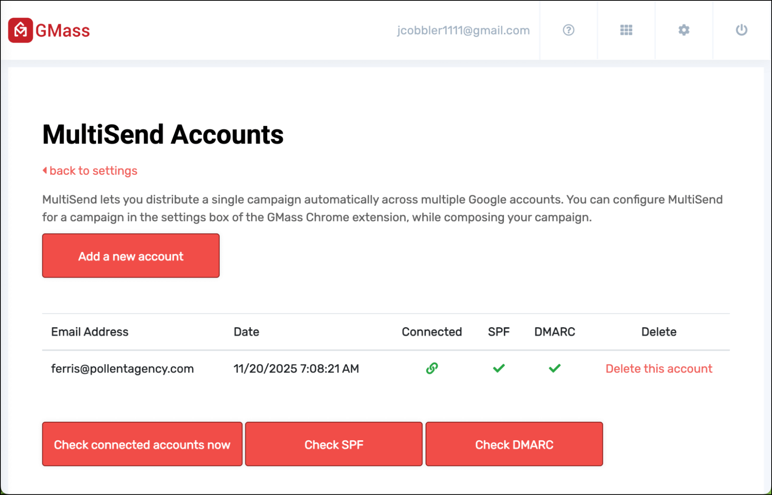Click the power logout icon
Image resolution: width=772 pixels, height=495 pixels.
pyautogui.click(x=741, y=30)
